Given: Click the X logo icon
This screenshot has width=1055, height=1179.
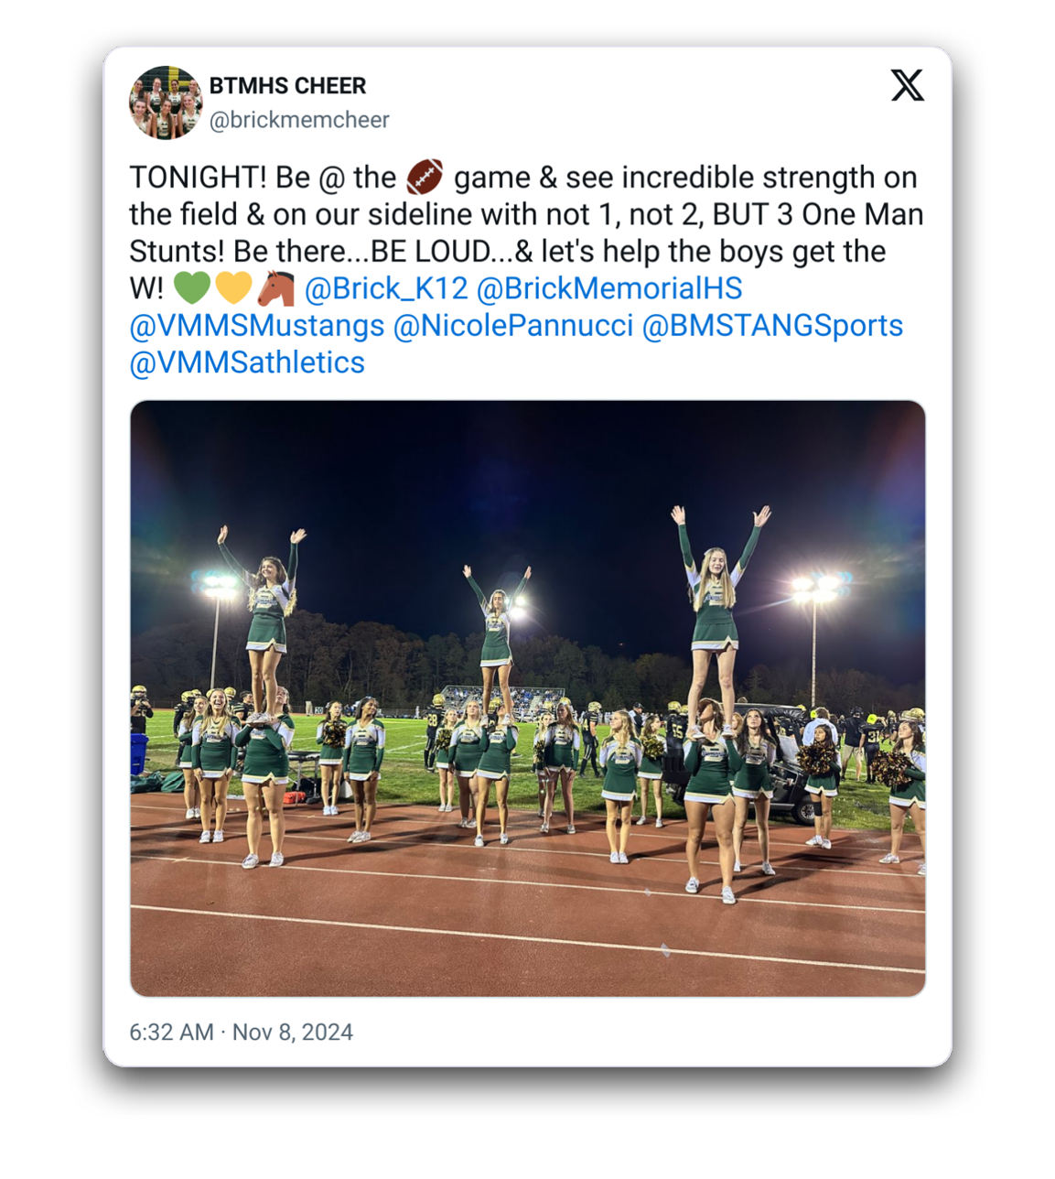Looking at the screenshot, I should pyautogui.click(x=907, y=85).
